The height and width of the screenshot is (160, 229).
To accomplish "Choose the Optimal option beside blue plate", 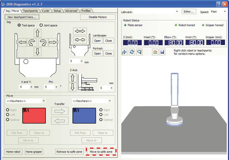I will point(101,120).
